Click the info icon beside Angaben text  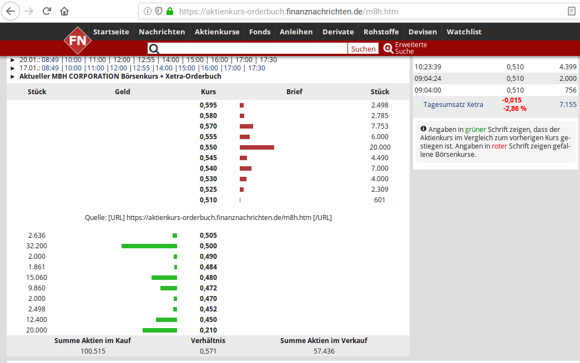point(423,129)
